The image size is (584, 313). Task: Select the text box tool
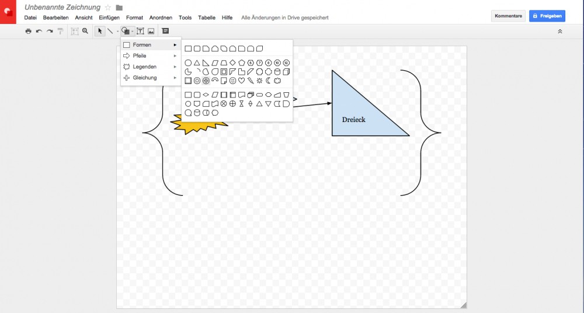point(140,31)
